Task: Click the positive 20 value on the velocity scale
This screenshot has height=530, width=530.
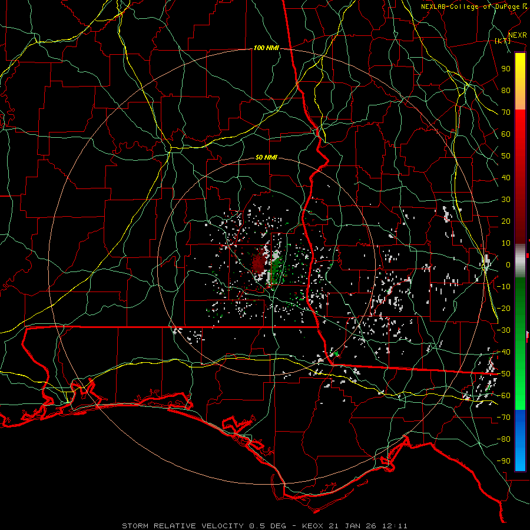Action: (x=506, y=221)
